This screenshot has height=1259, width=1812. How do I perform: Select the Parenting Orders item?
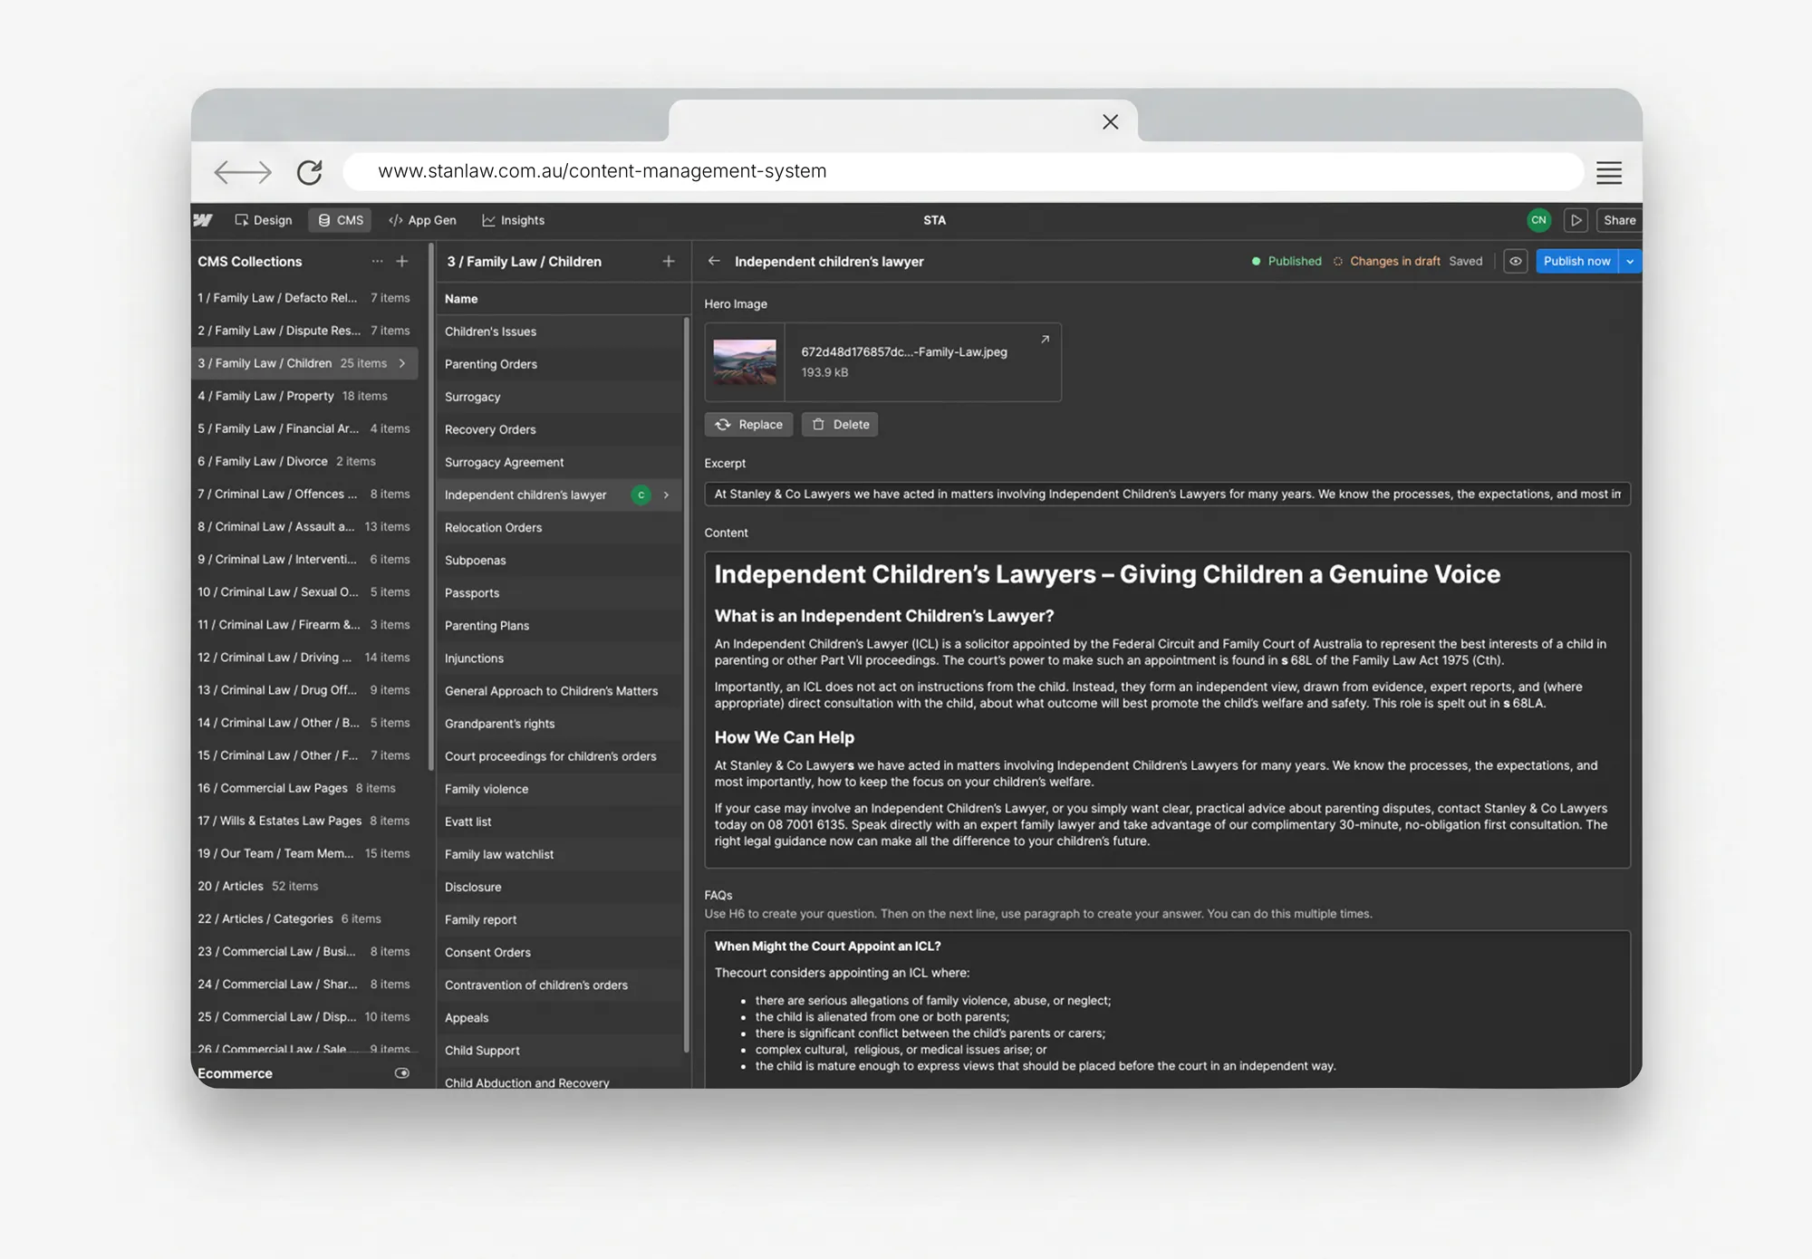click(559, 364)
